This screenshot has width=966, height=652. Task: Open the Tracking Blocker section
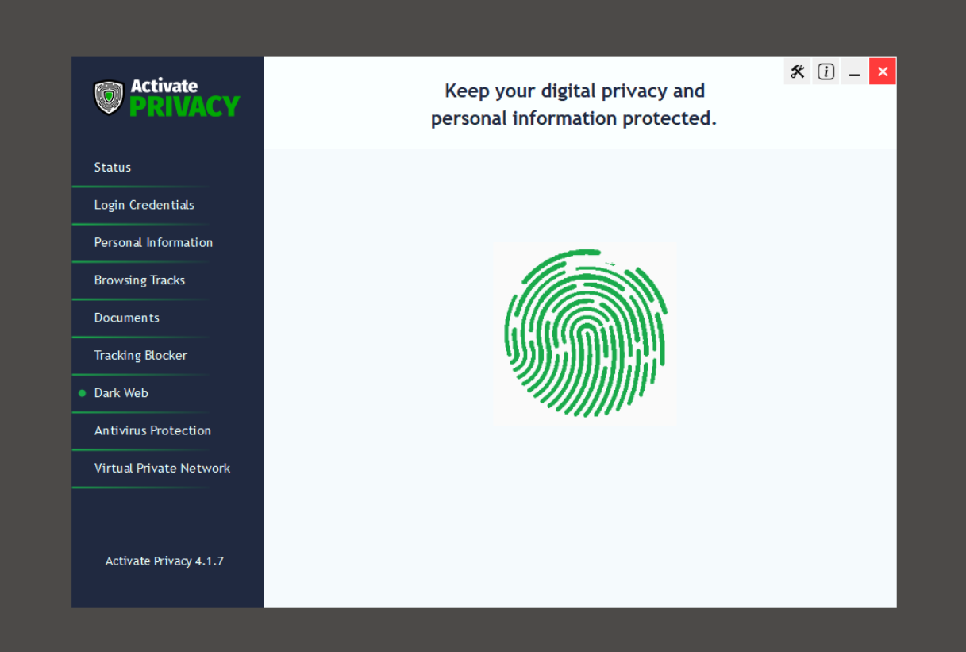[167, 355]
